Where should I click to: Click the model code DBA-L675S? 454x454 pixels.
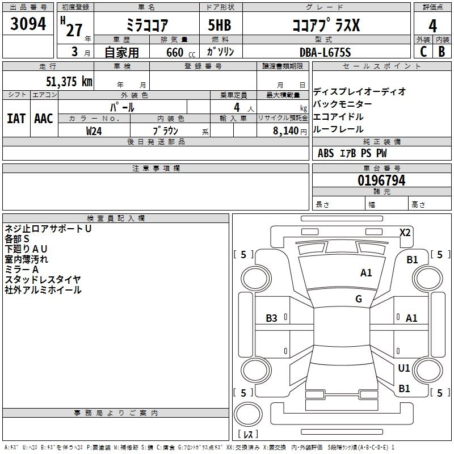pos(326,52)
